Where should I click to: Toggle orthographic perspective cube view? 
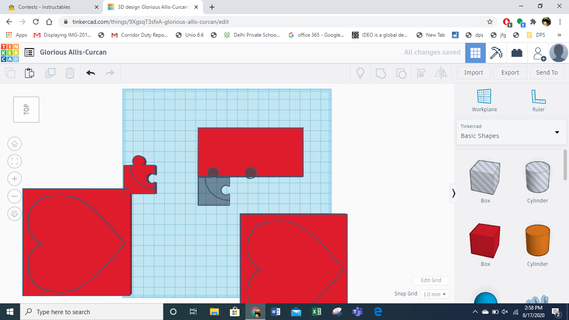tap(15, 214)
